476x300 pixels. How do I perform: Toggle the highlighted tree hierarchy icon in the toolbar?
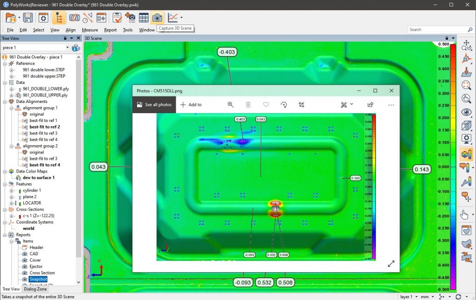pyautogui.click(x=58, y=18)
